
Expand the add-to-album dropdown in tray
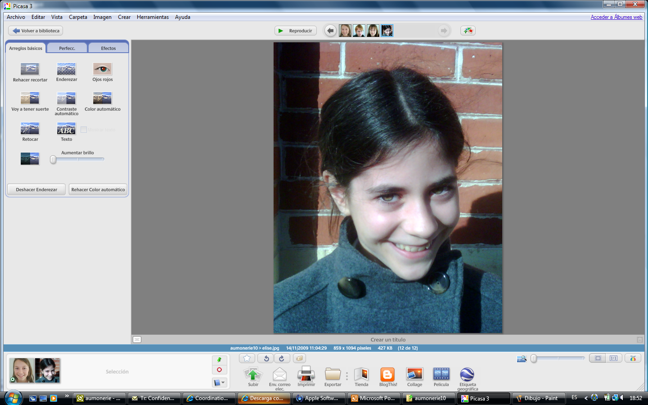tap(219, 382)
